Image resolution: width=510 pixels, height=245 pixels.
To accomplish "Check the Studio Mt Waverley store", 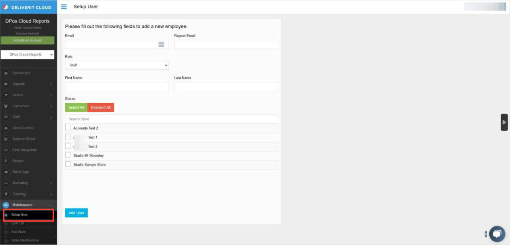I will point(68,155).
